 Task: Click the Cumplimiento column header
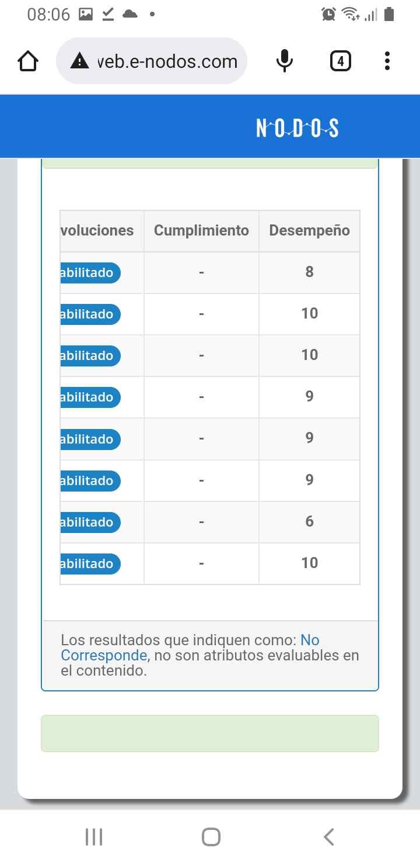pyautogui.click(x=201, y=231)
